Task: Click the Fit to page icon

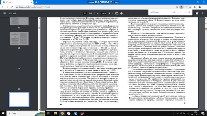Action: click(117, 13)
